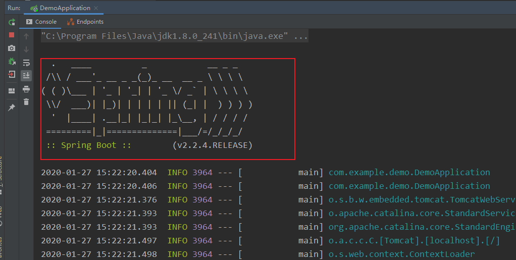Click the Console tab terminal icon
Viewport: 516px width, 260px height.
(29, 22)
